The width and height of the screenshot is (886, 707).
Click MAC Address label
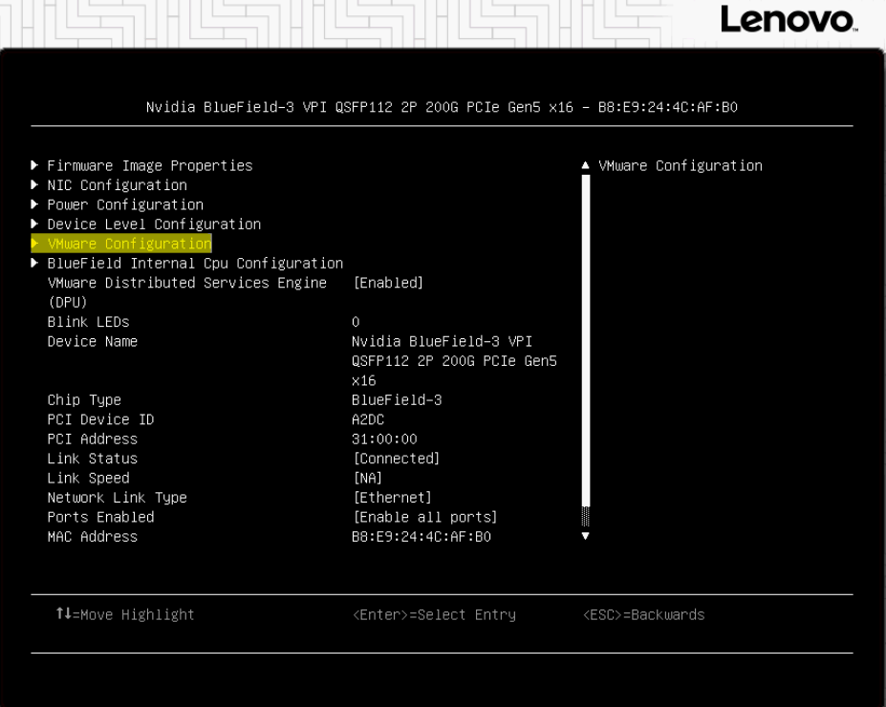92,537
